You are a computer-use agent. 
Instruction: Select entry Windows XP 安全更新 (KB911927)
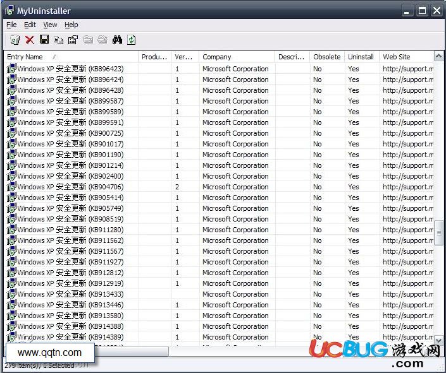[x=70, y=262]
